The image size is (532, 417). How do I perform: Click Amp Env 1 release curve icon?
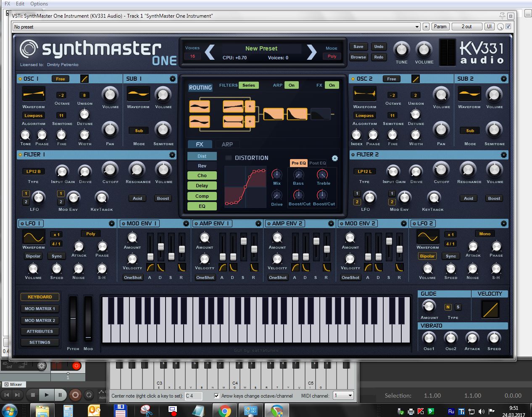254,267
